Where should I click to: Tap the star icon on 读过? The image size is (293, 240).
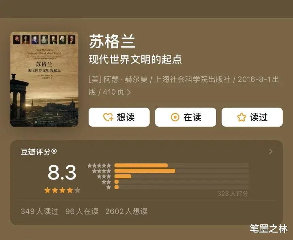[x=242, y=117]
